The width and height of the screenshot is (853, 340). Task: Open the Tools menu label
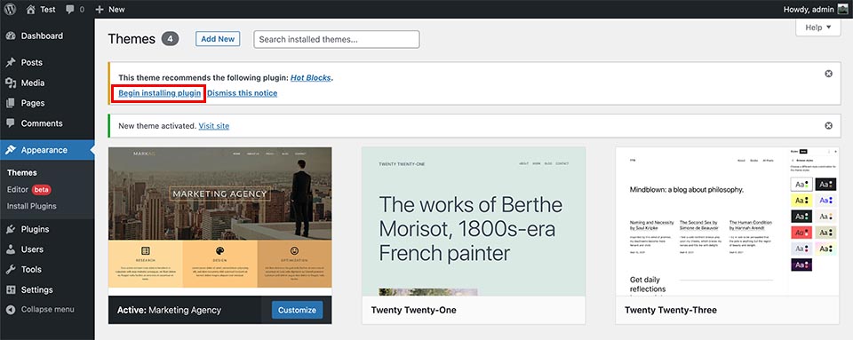point(31,269)
